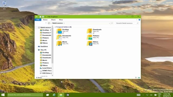Open Customize Quick Access Toolbar dropdown
This screenshot has width=173, height=97.
(45, 17)
